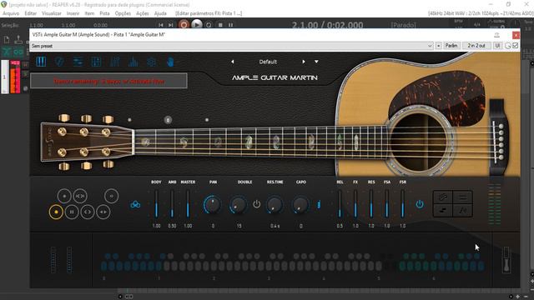This screenshot has width=534, height=300.
Task: Select the top-left round articulation button
Action: [64, 196]
